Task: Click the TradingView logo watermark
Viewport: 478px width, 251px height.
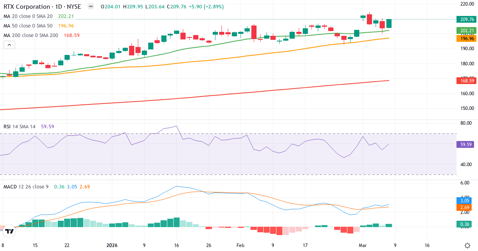Action: coord(9,230)
